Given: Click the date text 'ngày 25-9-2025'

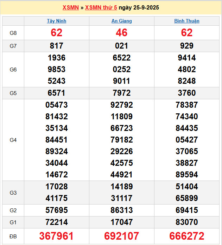Looking at the screenshot, I should (x=139, y=8).
